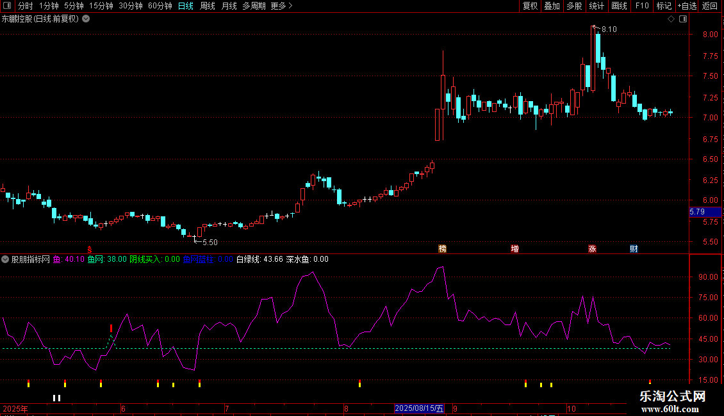The width and height of the screenshot is (724, 416).
Task: Click the 财 financial event marker
Action: (x=634, y=248)
